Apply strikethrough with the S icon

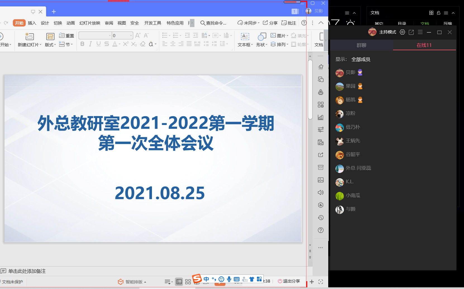point(106,44)
